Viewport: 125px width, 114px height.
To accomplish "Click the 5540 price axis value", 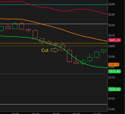I will [111, 109].
